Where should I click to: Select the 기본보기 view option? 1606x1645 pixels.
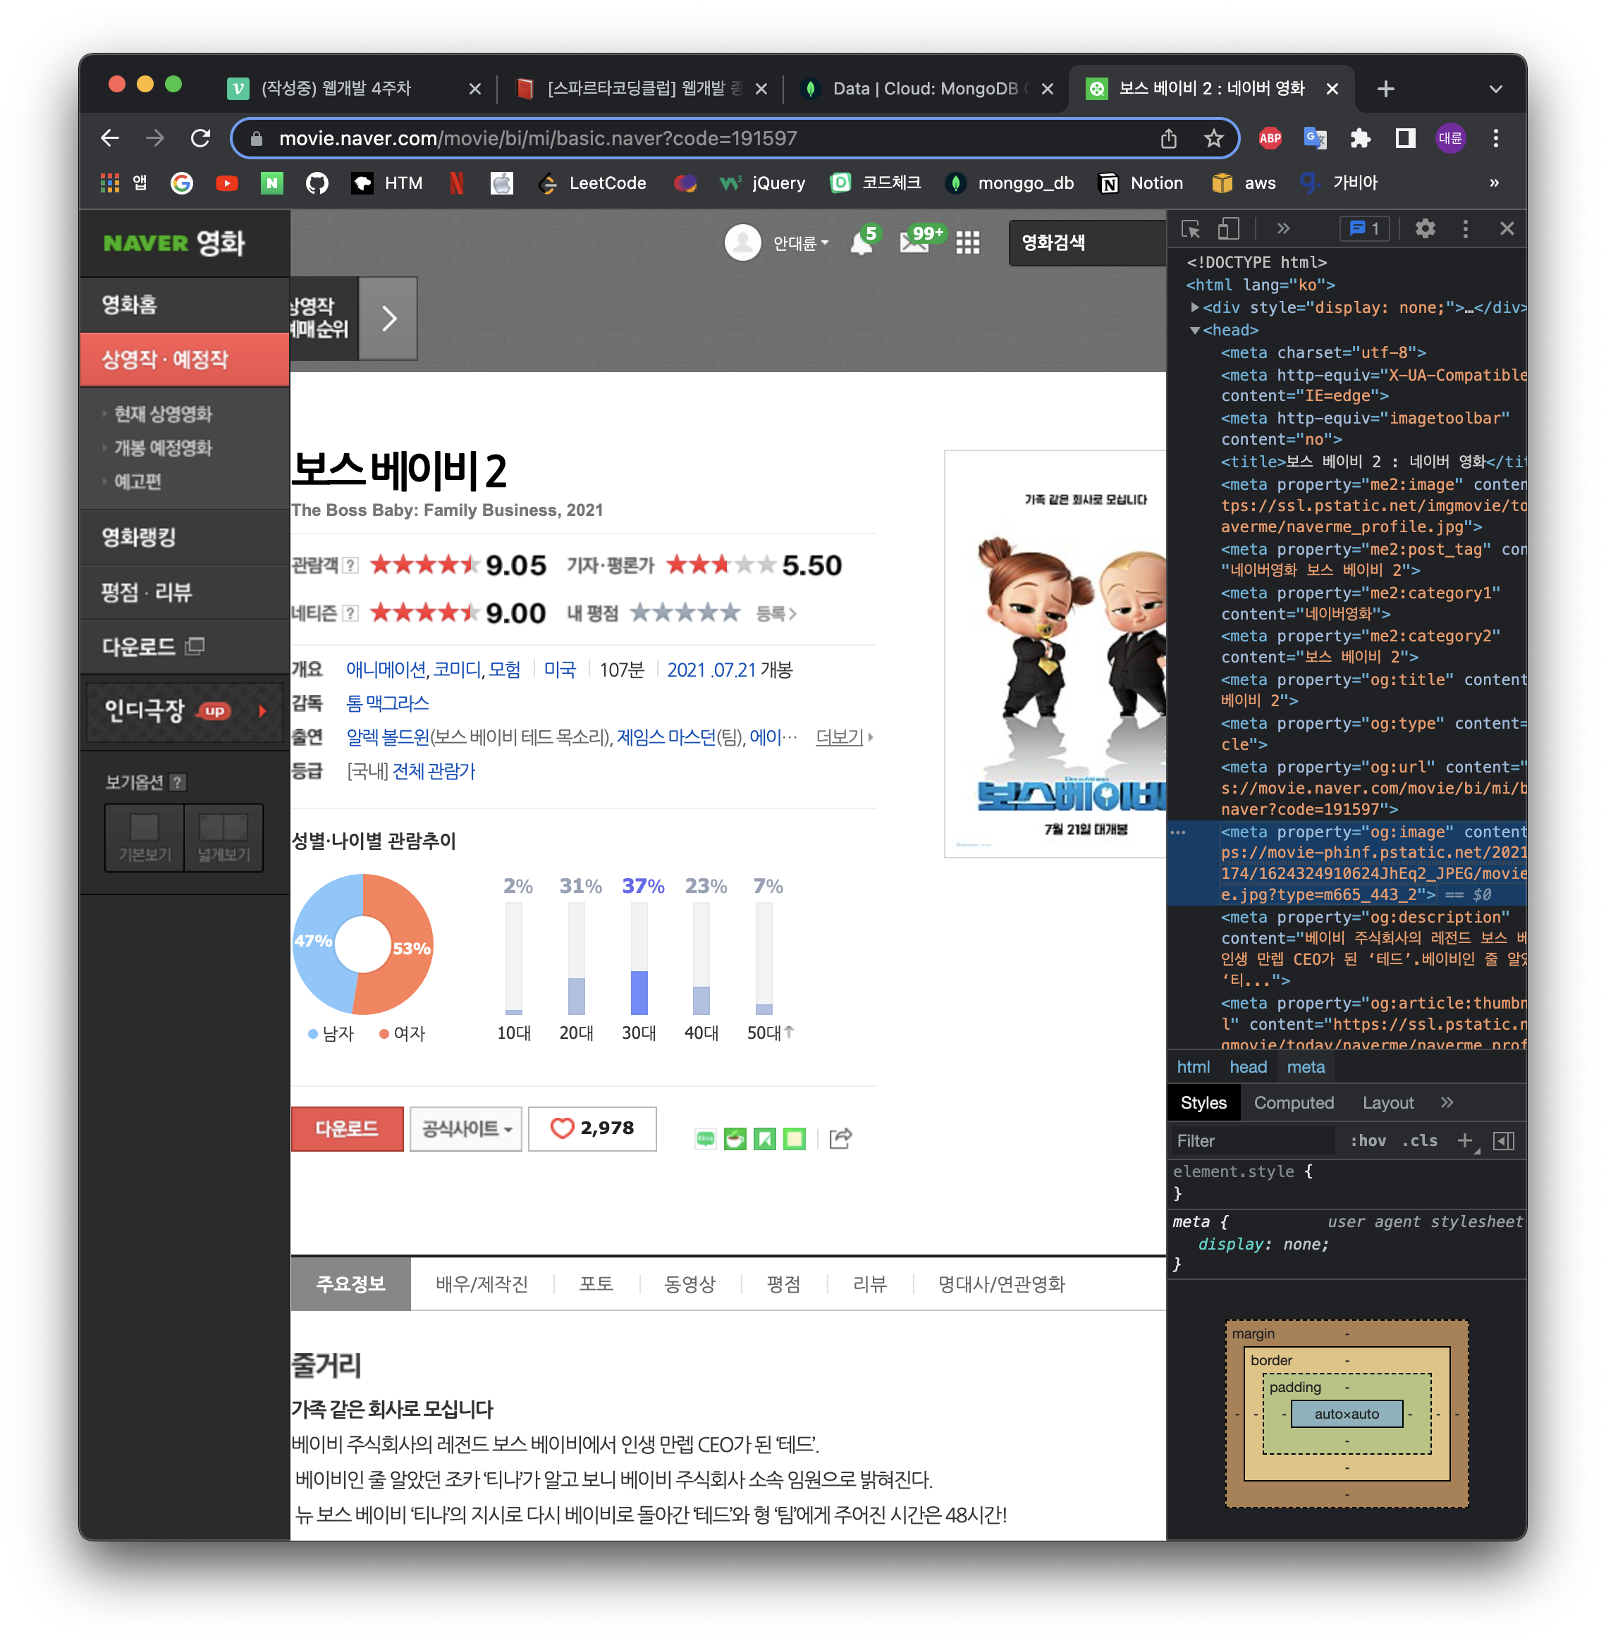(x=145, y=837)
